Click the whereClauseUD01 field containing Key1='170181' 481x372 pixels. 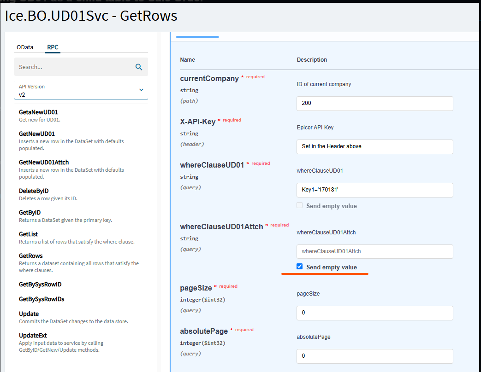click(x=374, y=190)
